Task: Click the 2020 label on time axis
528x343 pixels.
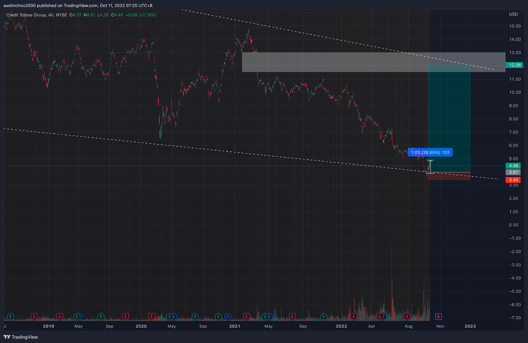Action: pos(141,326)
